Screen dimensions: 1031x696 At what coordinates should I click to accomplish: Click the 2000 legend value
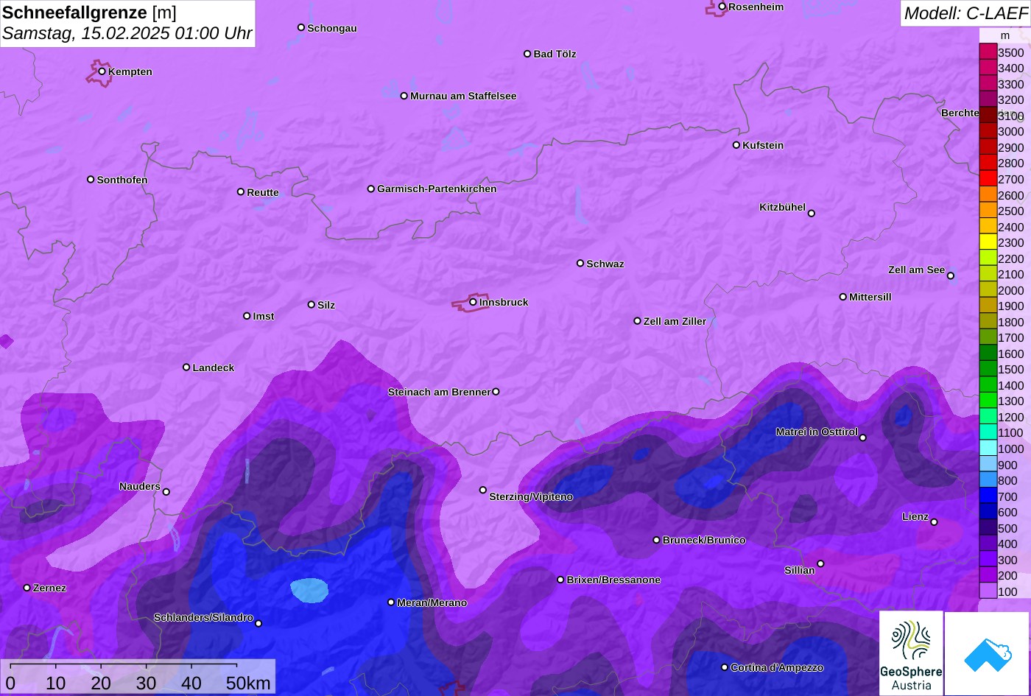[x=1010, y=290]
